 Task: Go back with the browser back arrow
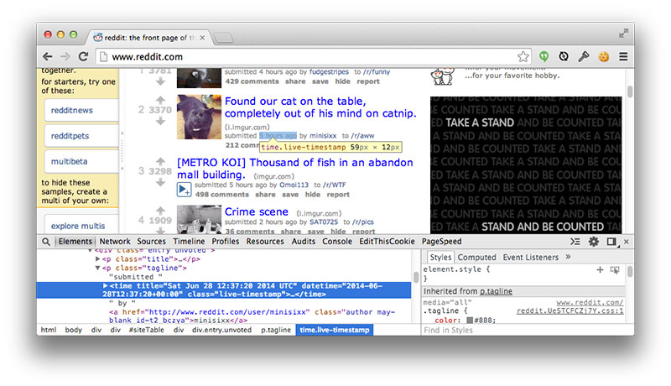[x=48, y=56]
